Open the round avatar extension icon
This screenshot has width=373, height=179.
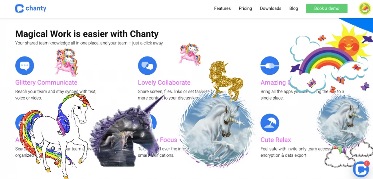coord(365,9)
